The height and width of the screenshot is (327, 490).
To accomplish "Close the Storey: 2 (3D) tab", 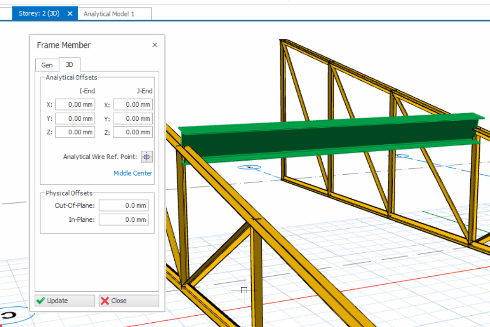I will 70,14.
